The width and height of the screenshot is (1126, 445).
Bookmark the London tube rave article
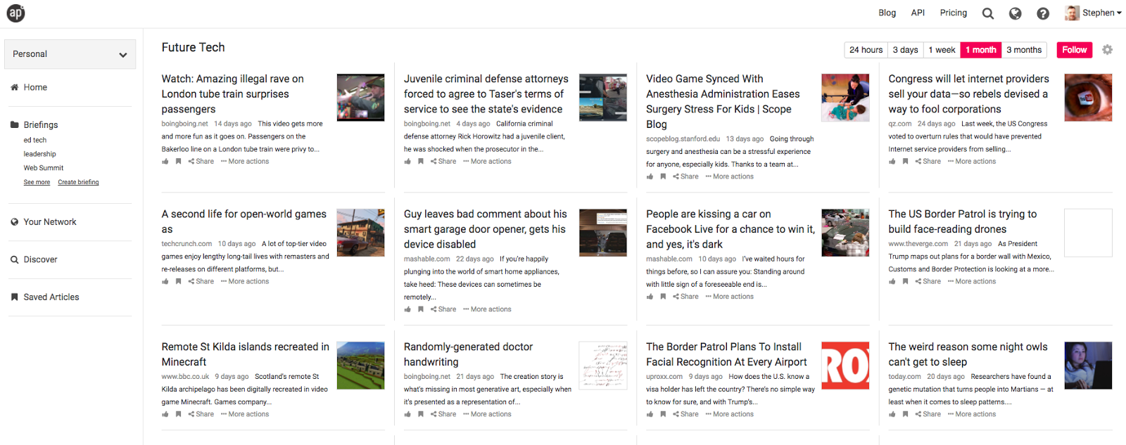point(179,162)
